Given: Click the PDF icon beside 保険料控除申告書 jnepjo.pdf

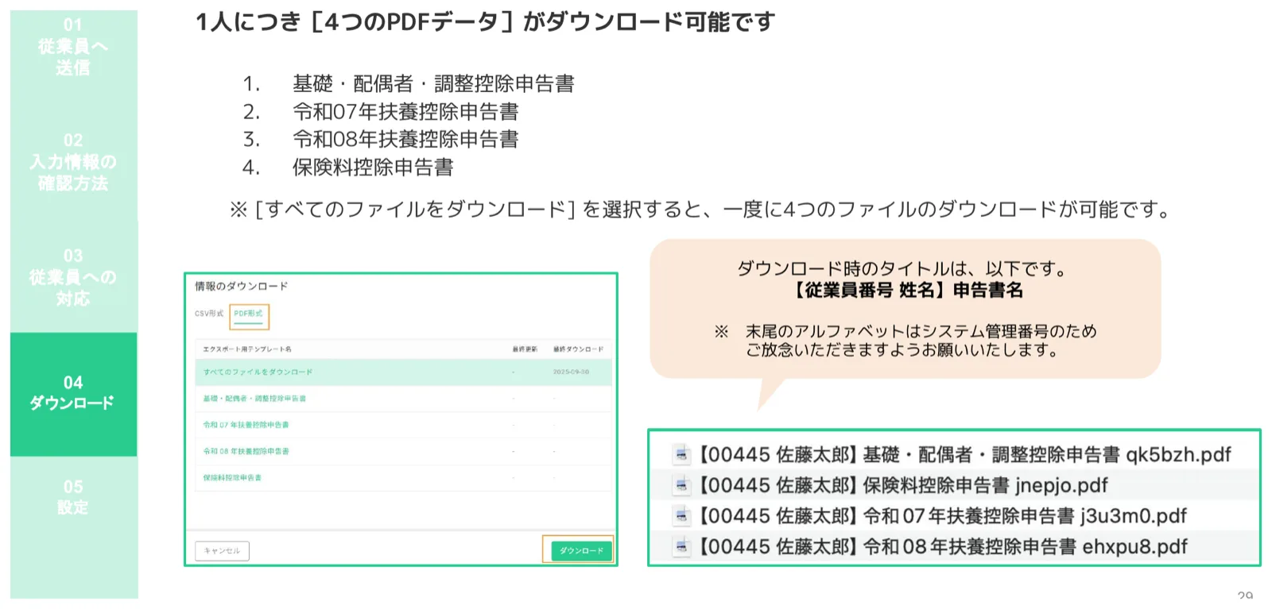Looking at the screenshot, I should tap(681, 485).
